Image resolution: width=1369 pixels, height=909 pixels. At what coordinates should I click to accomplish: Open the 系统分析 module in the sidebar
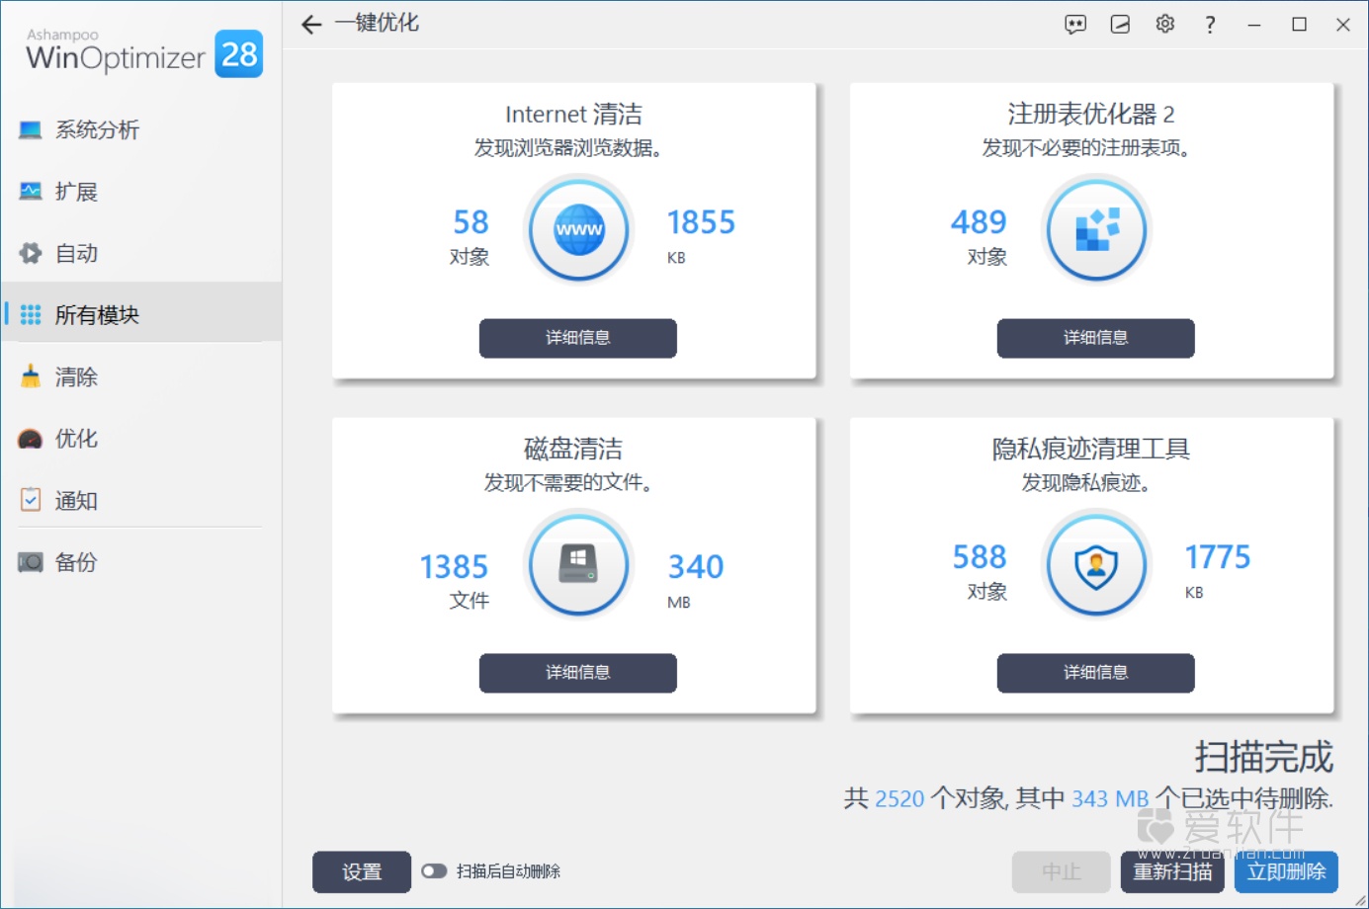96,129
